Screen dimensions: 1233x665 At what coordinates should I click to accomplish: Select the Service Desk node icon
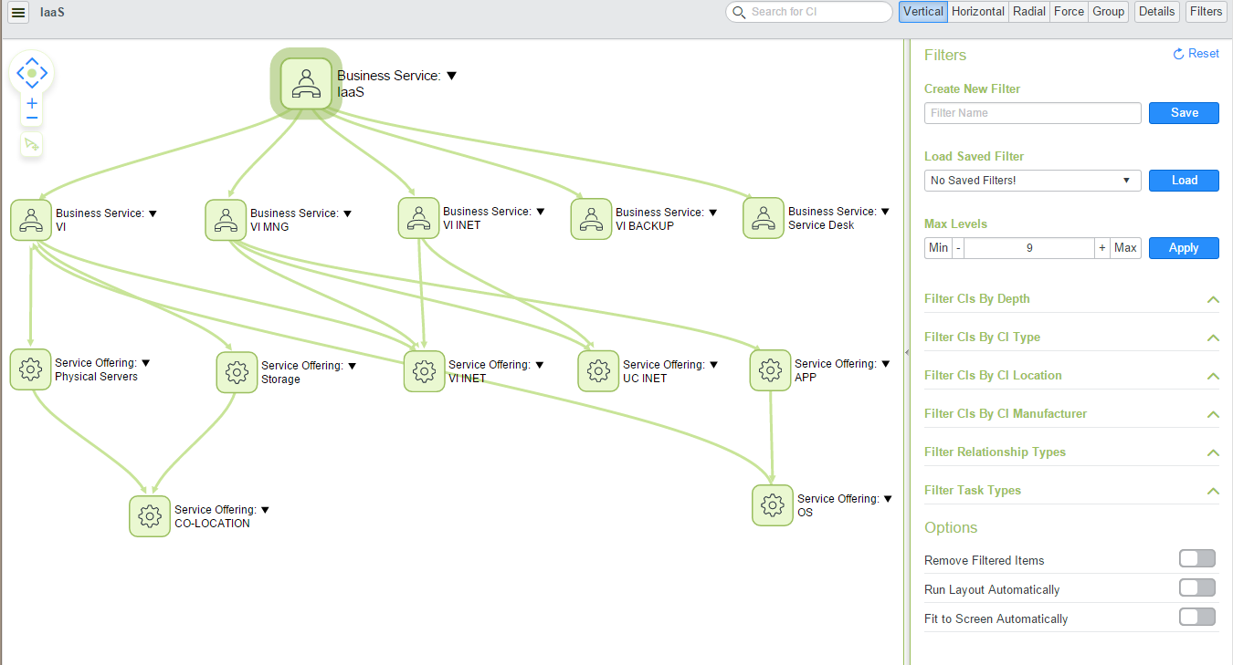[x=764, y=219]
